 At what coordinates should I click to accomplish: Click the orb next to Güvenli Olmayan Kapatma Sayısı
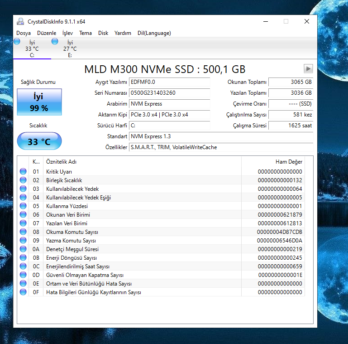coord(23,275)
